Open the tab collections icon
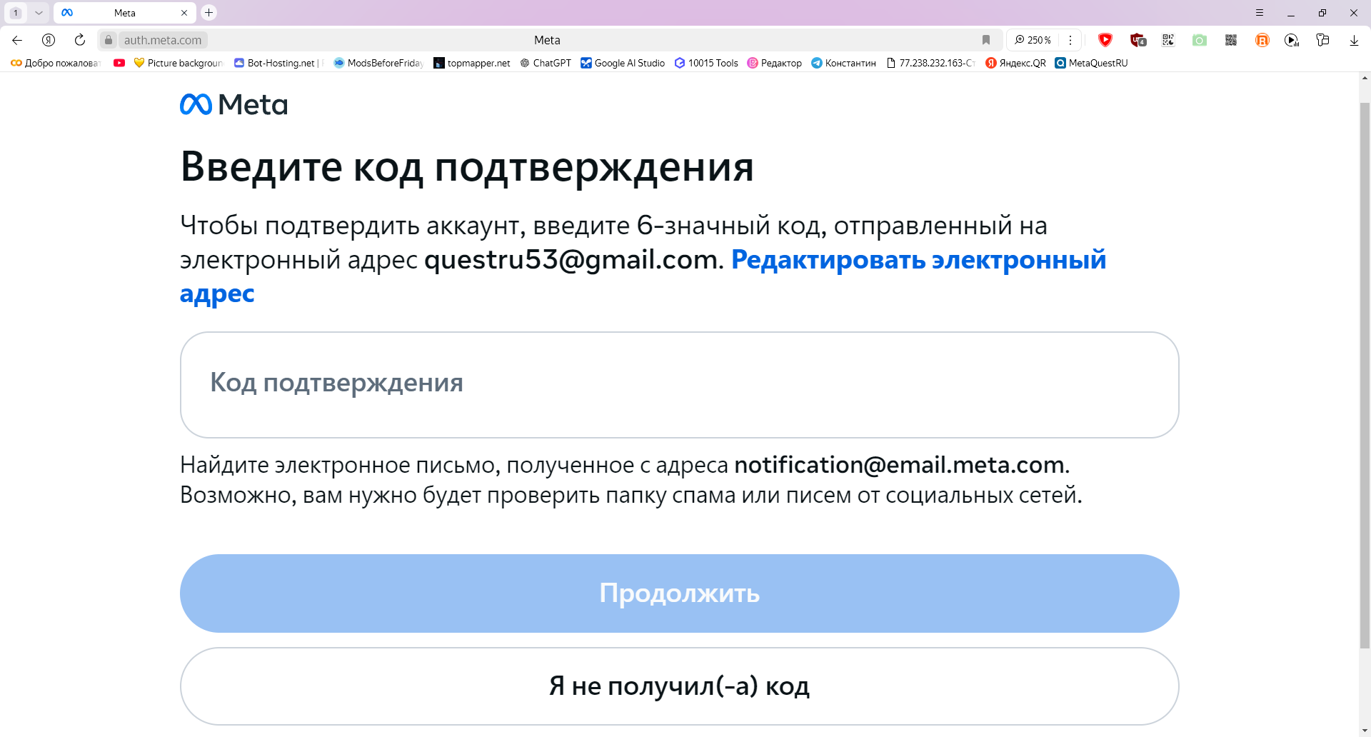The height and width of the screenshot is (737, 1371). pos(1323,40)
